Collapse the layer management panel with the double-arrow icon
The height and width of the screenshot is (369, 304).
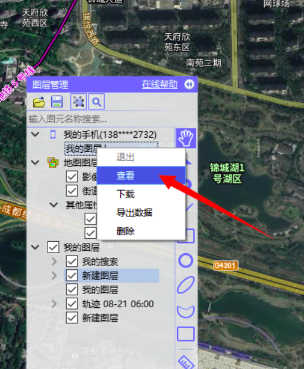click(189, 84)
